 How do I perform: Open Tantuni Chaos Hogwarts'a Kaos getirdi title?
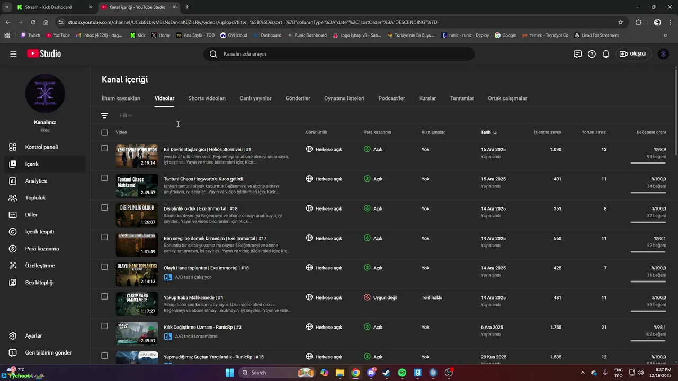204,179
